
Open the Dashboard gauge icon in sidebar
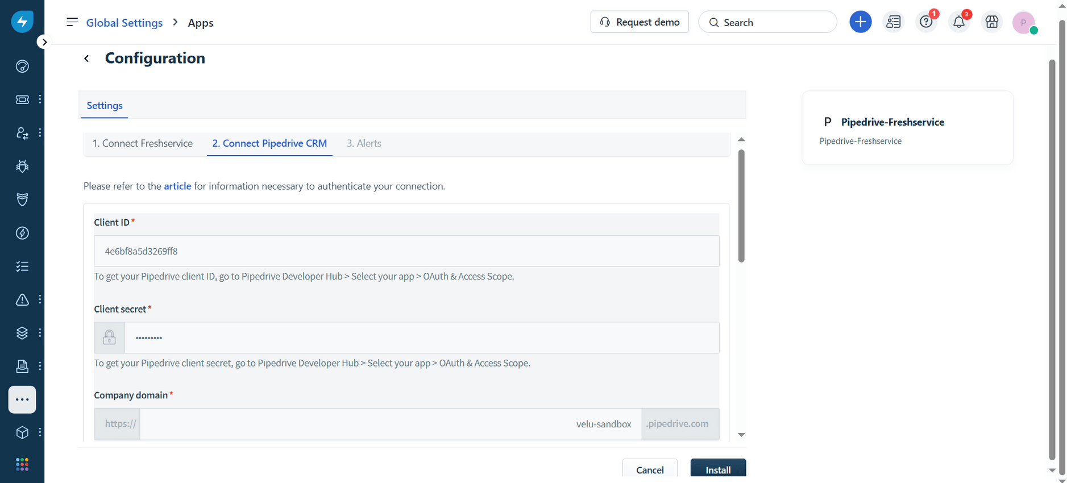(22, 66)
